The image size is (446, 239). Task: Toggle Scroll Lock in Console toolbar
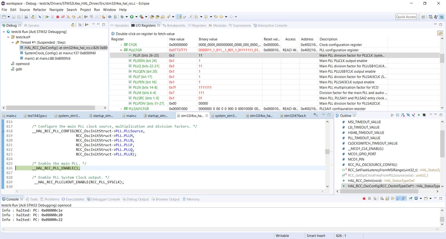coord(387,198)
